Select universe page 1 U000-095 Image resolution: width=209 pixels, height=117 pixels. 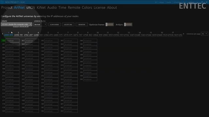(8, 34)
